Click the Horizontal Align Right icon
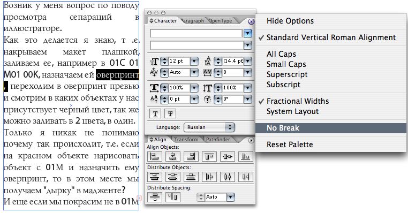 point(191,157)
